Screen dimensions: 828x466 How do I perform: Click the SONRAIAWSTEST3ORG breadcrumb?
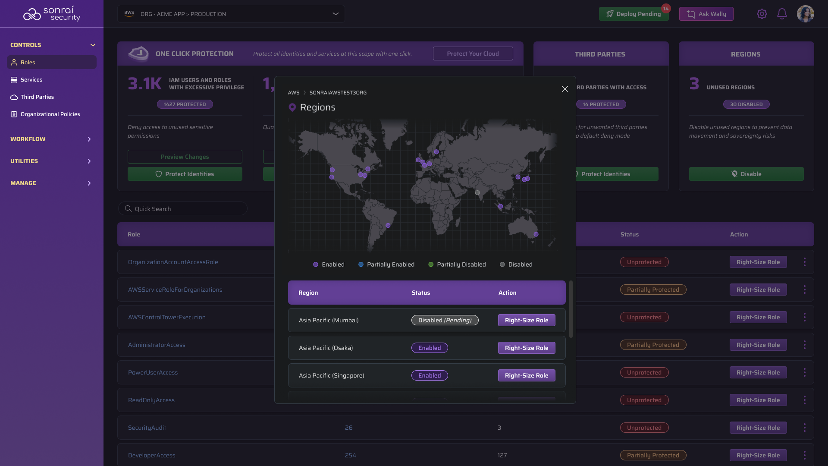(x=338, y=93)
